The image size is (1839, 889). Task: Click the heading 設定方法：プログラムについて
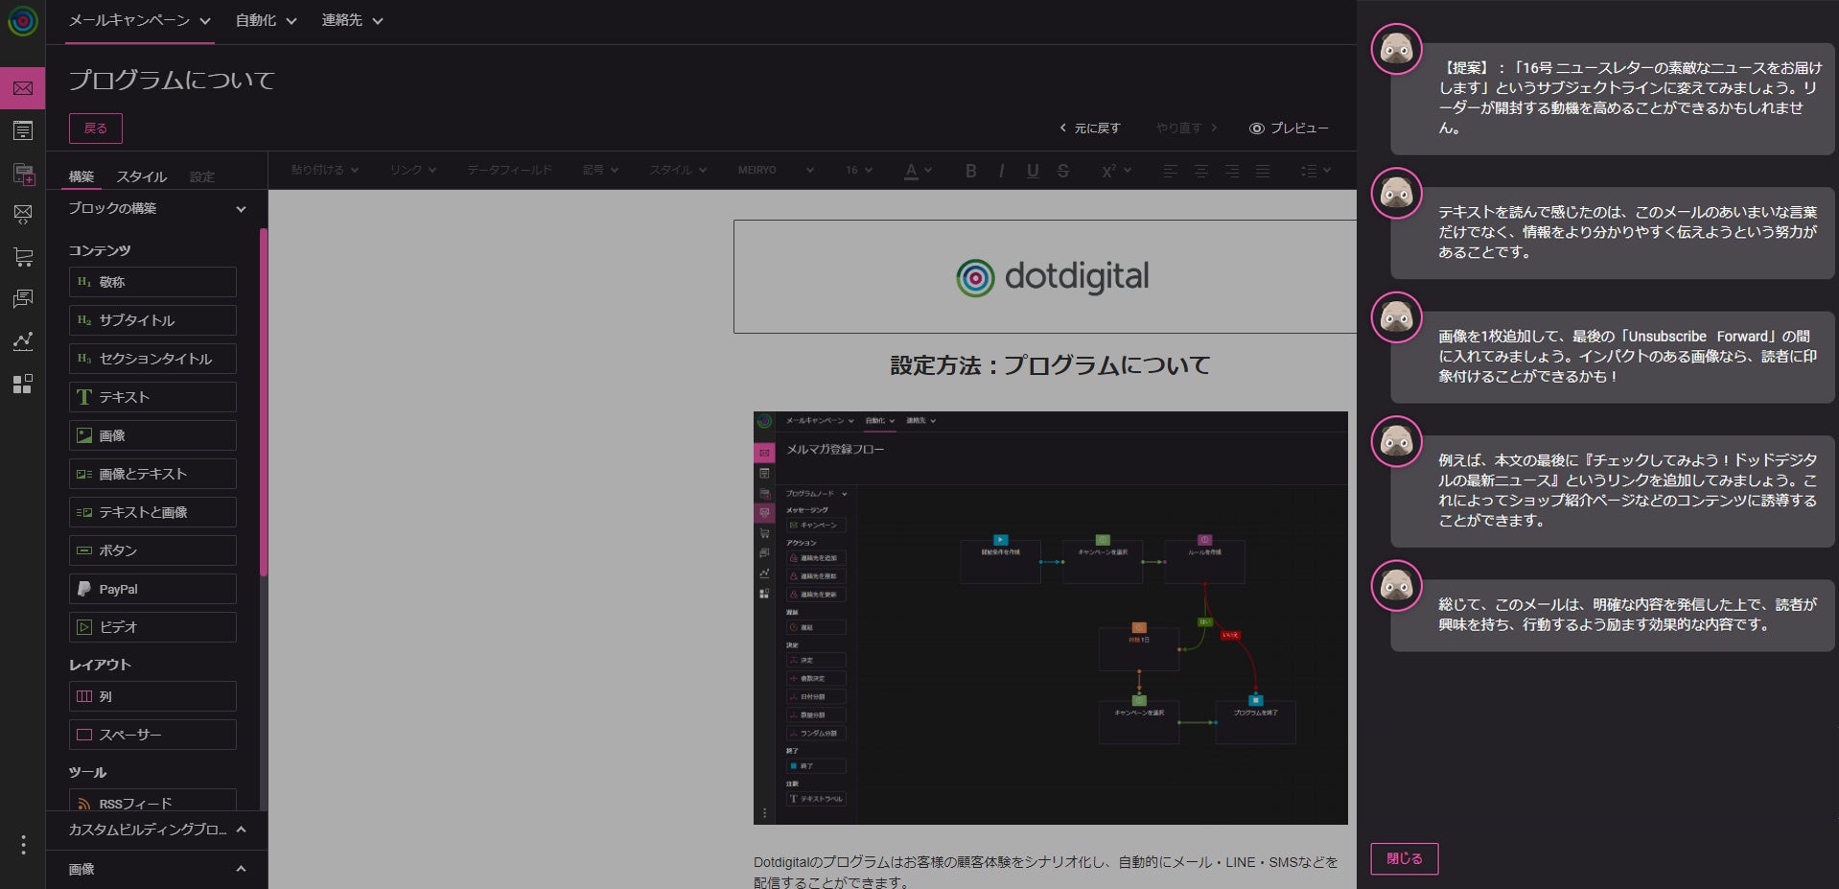point(1050,365)
